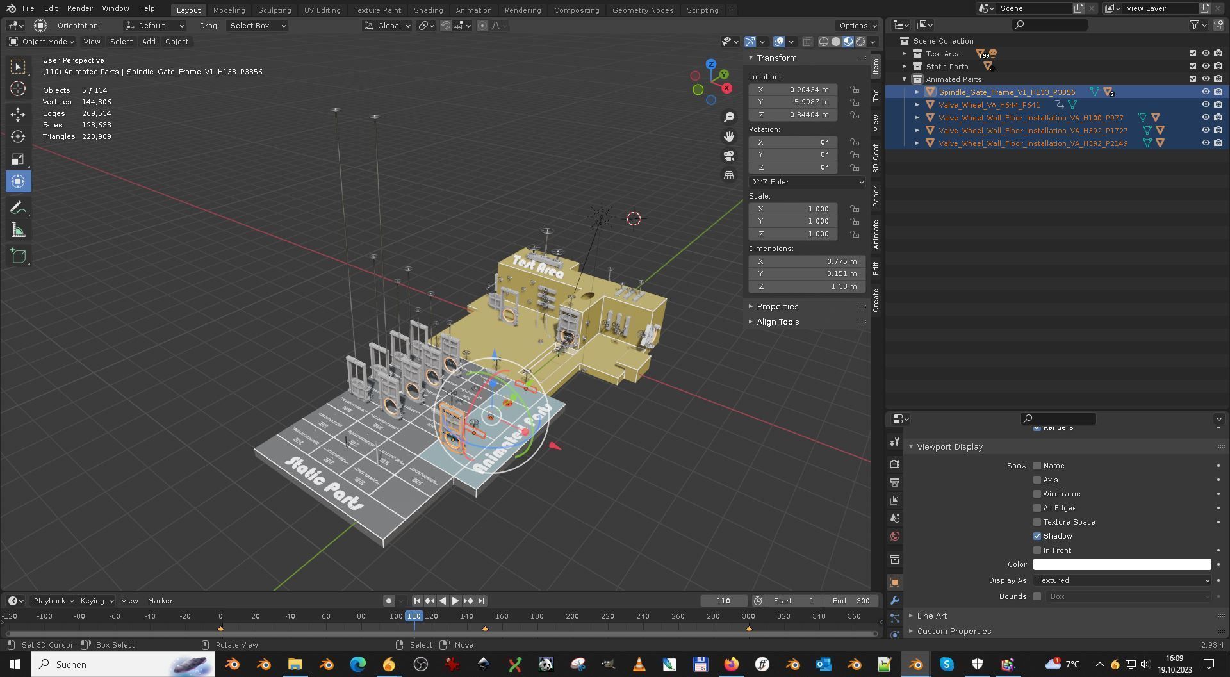Open Firefox from the Windows taskbar
This screenshot has height=677, width=1230.
(731, 664)
